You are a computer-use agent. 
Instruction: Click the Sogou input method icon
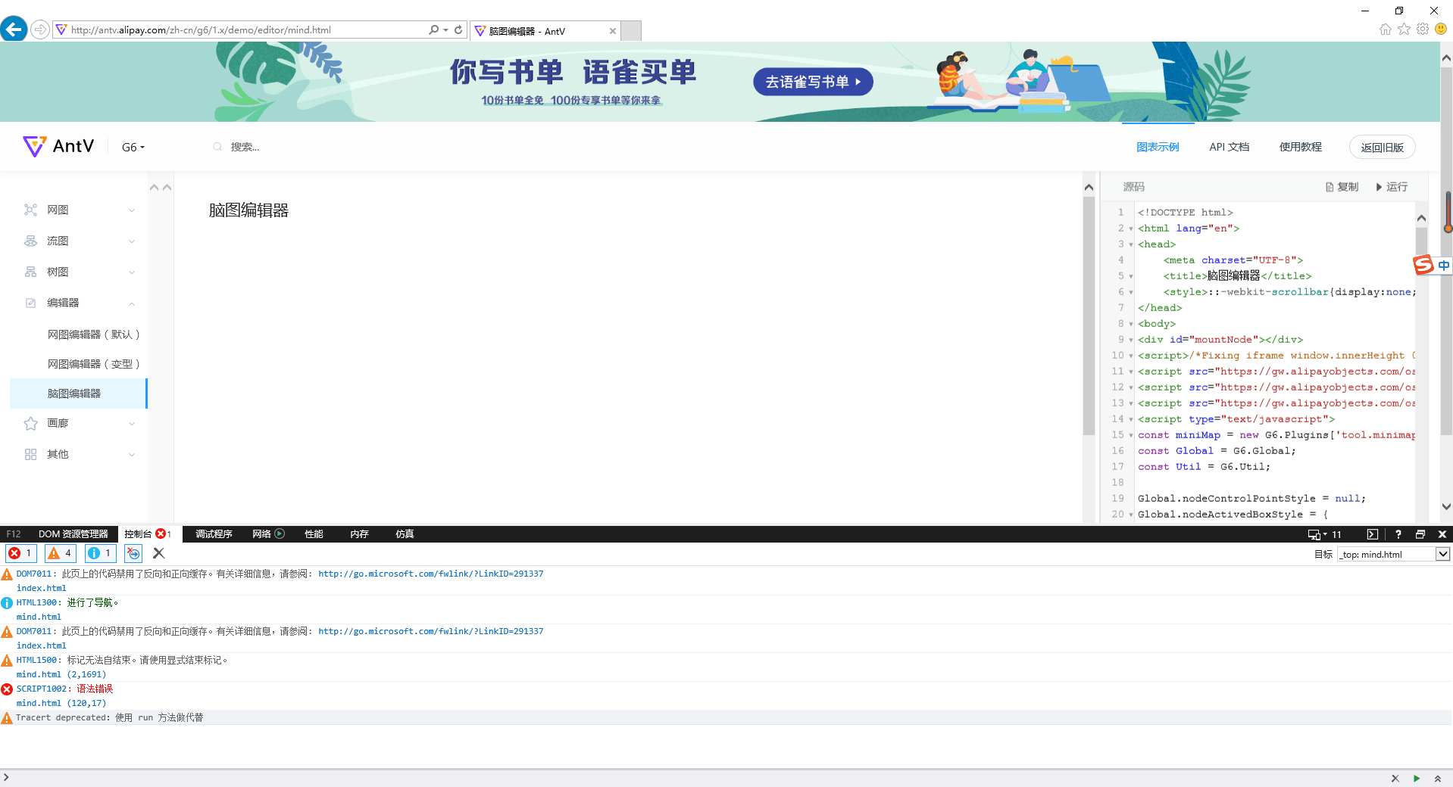click(x=1423, y=265)
